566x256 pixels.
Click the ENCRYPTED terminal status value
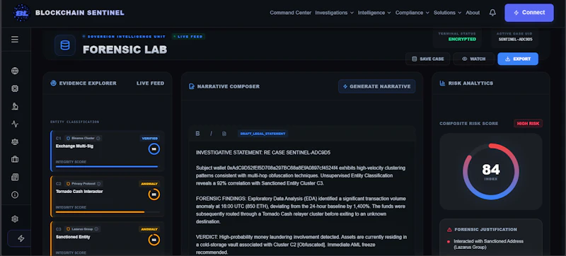click(462, 39)
